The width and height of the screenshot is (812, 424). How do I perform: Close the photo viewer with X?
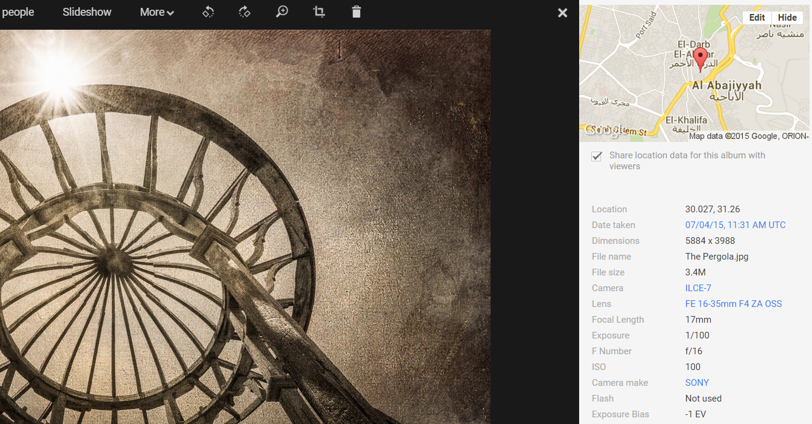click(563, 13)
